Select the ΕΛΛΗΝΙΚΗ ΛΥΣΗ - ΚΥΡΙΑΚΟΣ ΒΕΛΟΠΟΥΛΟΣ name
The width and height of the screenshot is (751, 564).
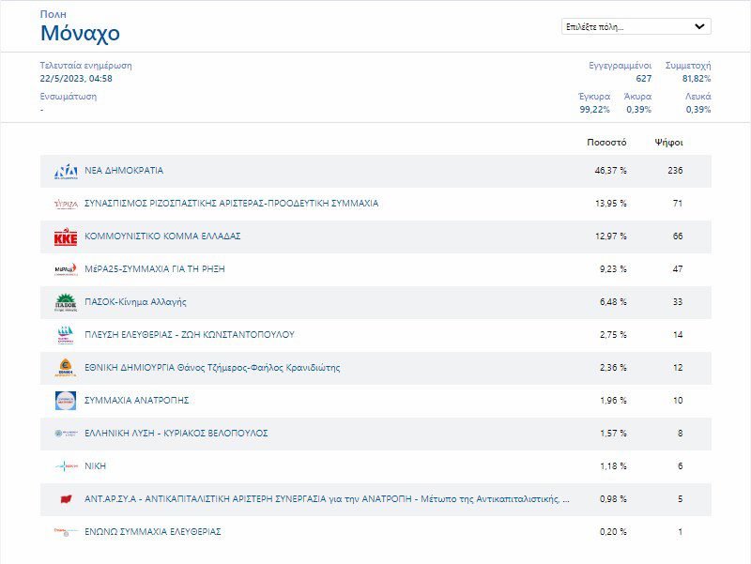176,434
